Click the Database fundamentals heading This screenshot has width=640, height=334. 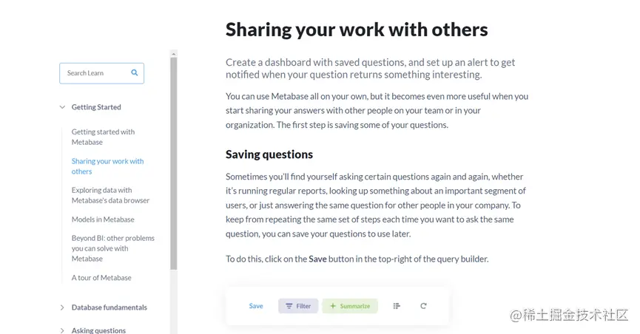[x=110, y=307]
